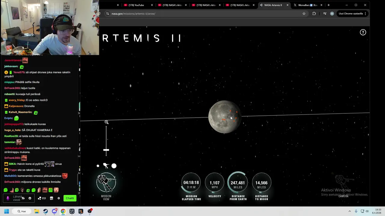
Task: Switch to the NASA: Artemis II tab
Action: coord(273,5)
